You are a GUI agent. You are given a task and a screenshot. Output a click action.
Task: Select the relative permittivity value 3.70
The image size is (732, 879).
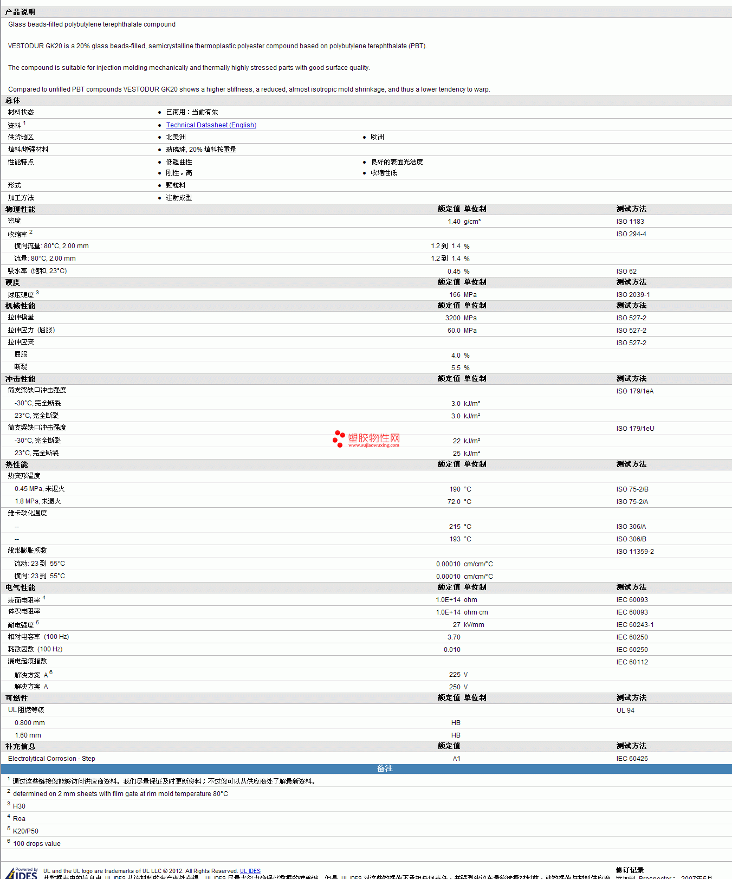coord(454,637)
